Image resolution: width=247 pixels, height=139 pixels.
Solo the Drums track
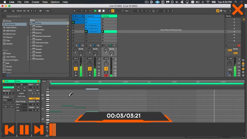coord(76,72)
